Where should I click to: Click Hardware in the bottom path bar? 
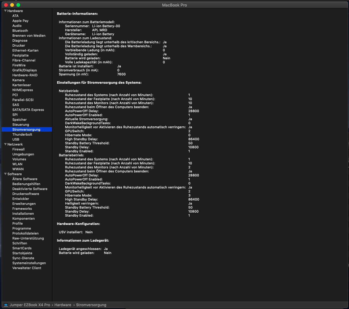63,305
